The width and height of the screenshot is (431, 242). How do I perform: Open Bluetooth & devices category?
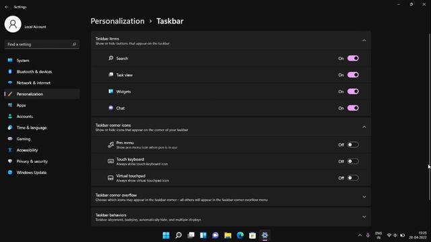(42, 72)
